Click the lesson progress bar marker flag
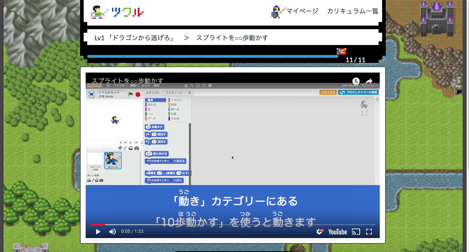Image resolution: width=469 pixels, height=252 pixels. [341, 51]
